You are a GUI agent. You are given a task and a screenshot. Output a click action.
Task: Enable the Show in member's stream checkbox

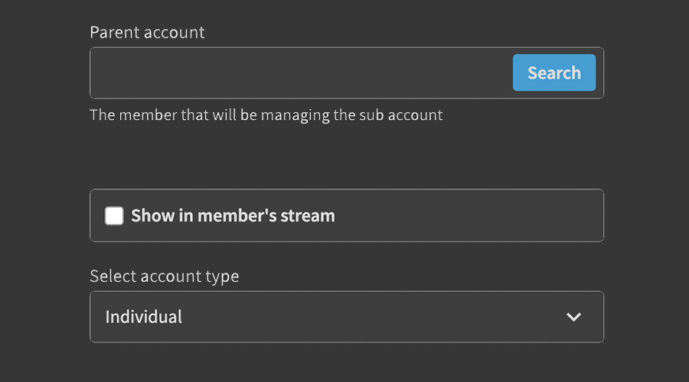pos(114,215)
